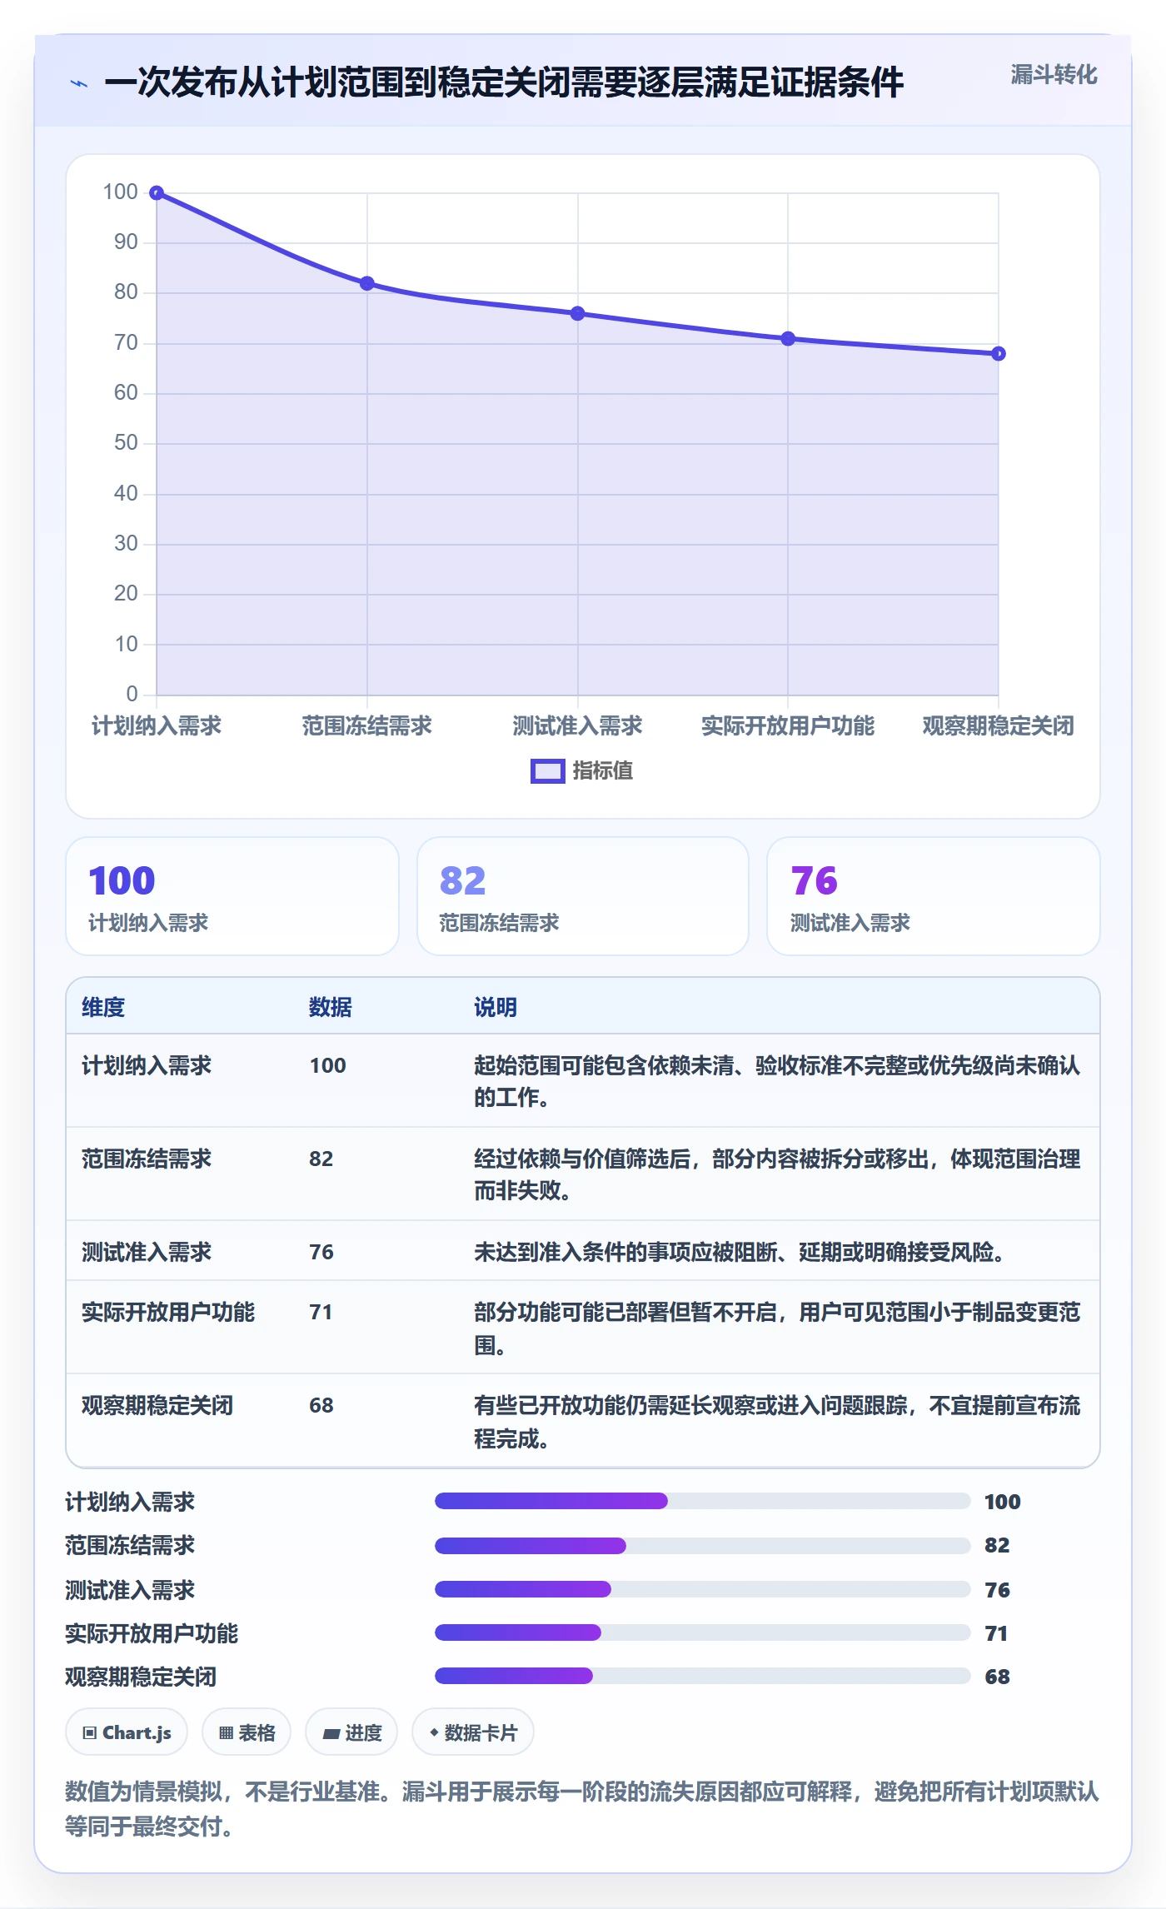Click the x-axis label 观察期稳定关闭
Image resolution: width=1166 pixels, height=1909 pixels.
click(999, 725)
